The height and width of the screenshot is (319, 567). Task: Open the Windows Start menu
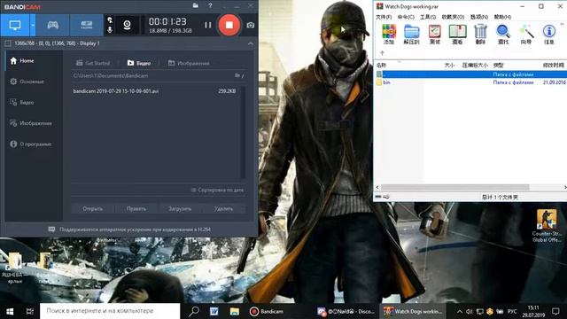click(10, 311)
